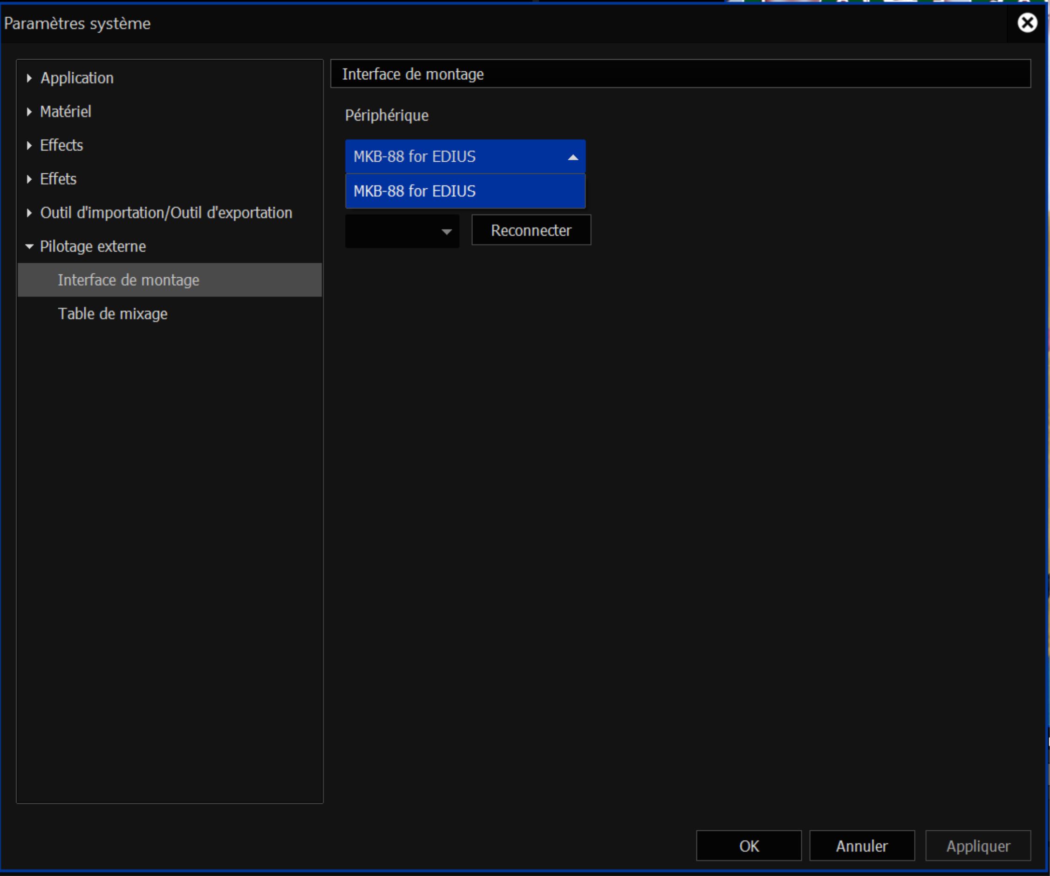Expand the Matériel tree arrow

click(29, 111)
